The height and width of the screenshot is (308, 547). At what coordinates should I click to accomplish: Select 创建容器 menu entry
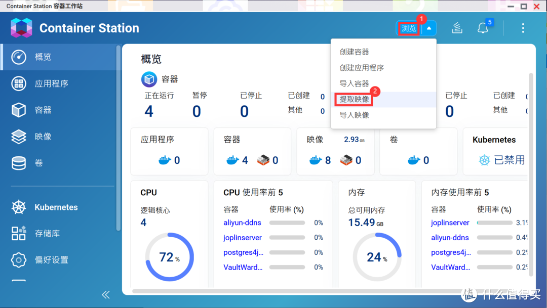pyautogui.click(x=383, y=52)
